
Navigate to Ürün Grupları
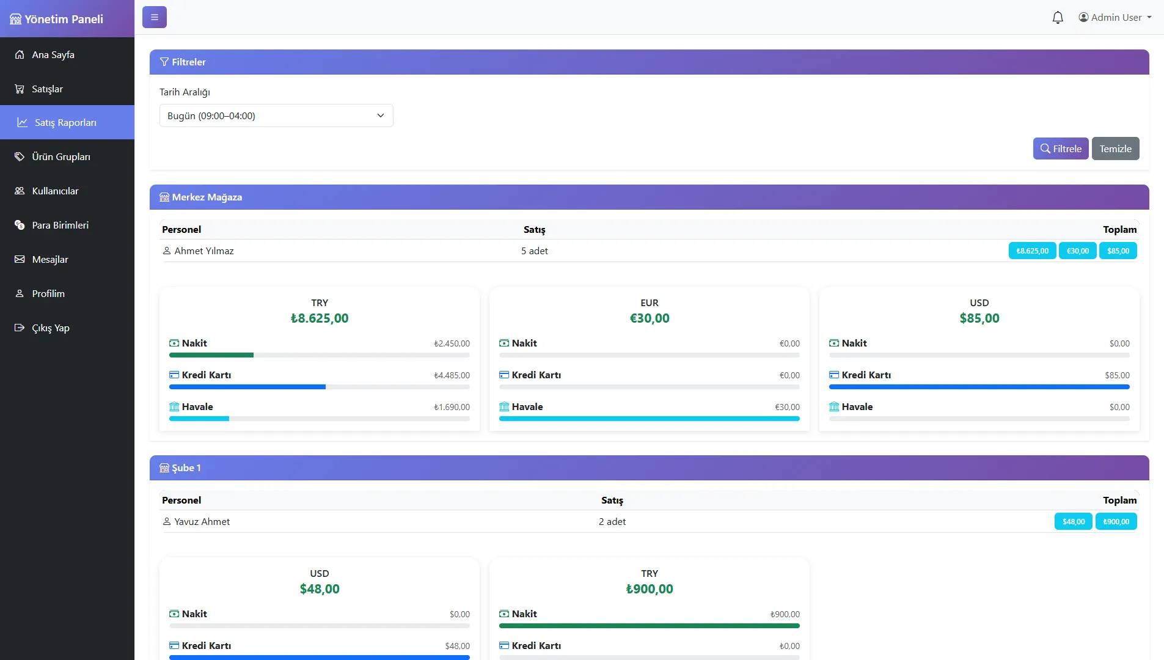pyautogui.click(x=67, y=156)
